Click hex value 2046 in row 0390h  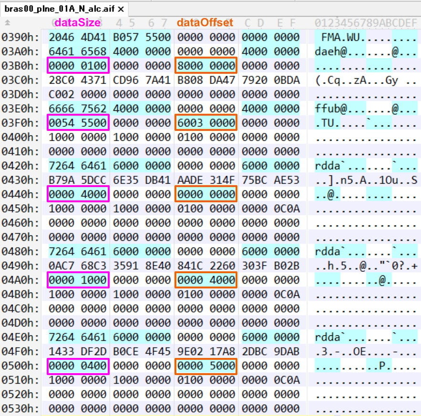pos(62,37)
